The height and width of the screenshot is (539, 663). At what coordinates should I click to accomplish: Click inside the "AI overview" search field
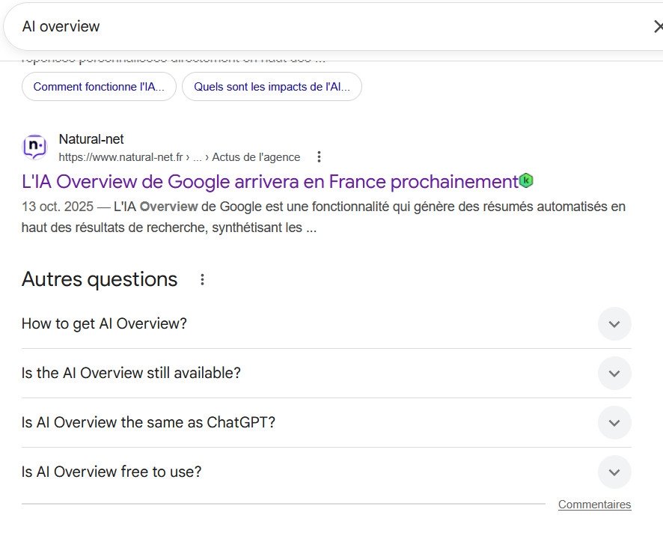point(299,27)
